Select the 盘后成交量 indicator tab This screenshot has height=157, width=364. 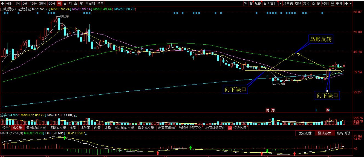point(146,128)
